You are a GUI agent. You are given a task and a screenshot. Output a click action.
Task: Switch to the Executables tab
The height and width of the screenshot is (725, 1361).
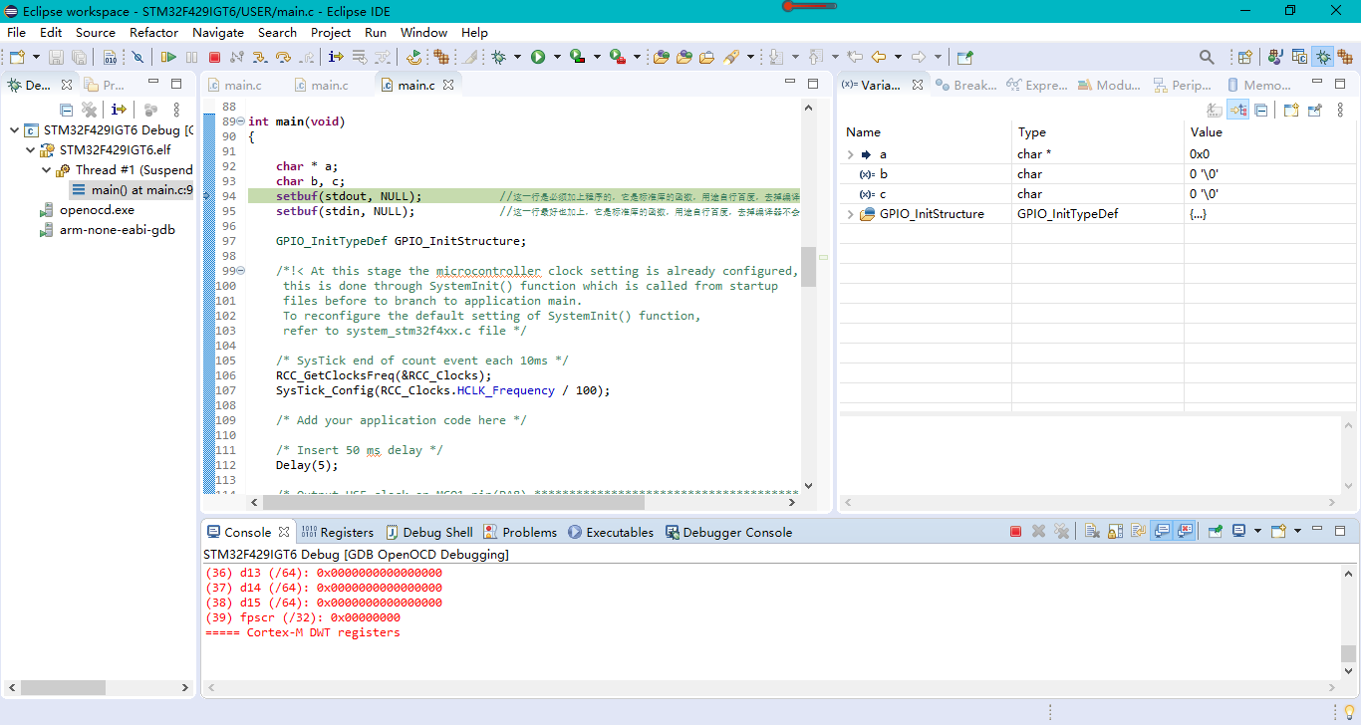611,532
